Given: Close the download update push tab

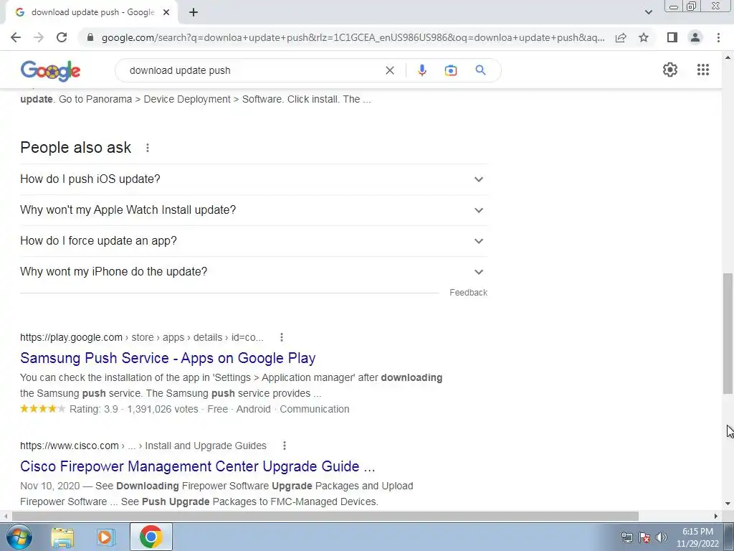Looking at the screenshot, I should pos(166,12).
